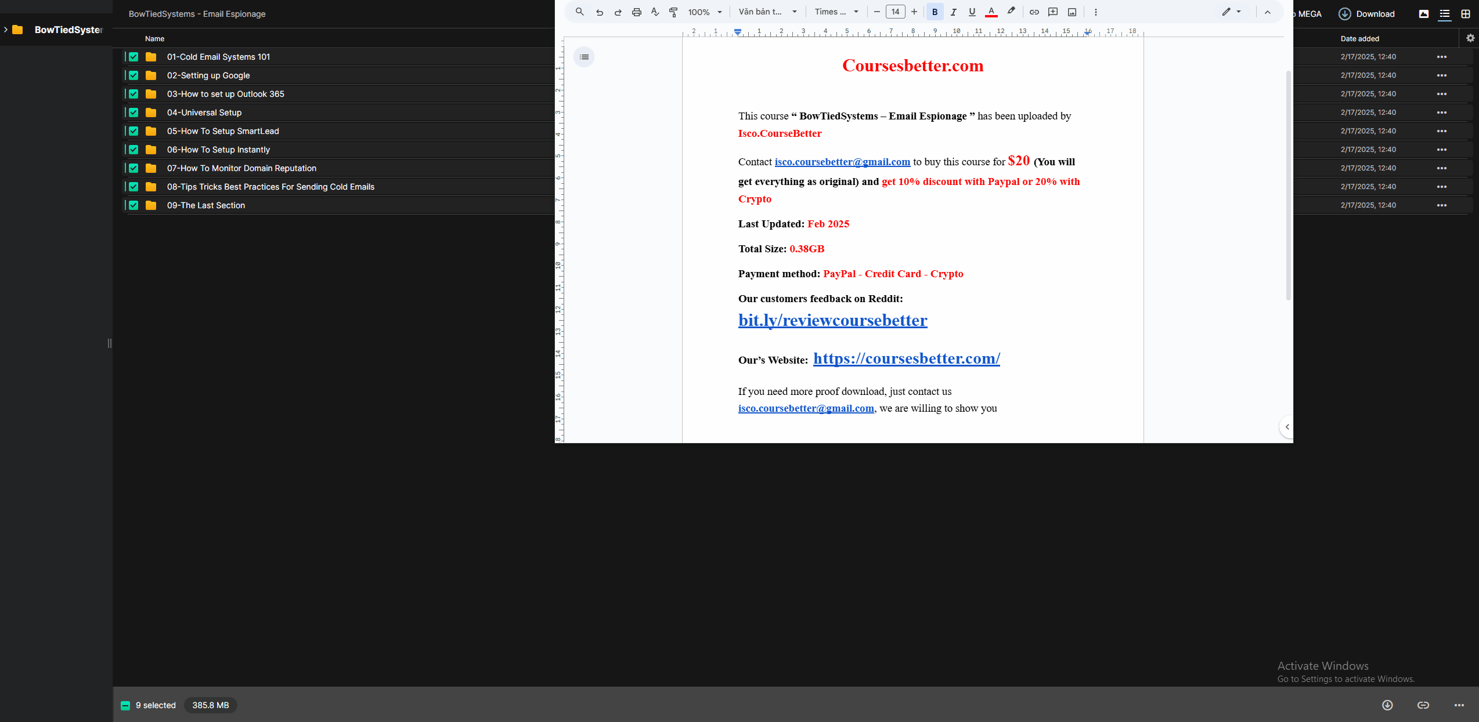Open the Times font dropdown
Image resolution: width=1479 pixels, height=722 pixels.
836,12
